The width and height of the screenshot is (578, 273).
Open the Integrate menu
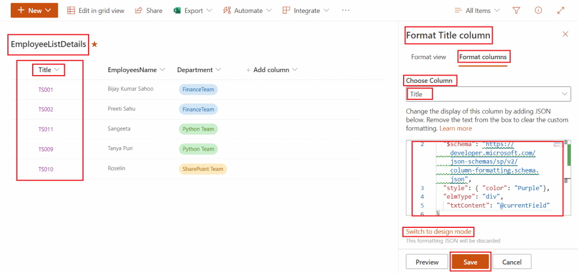pos(306,11)
